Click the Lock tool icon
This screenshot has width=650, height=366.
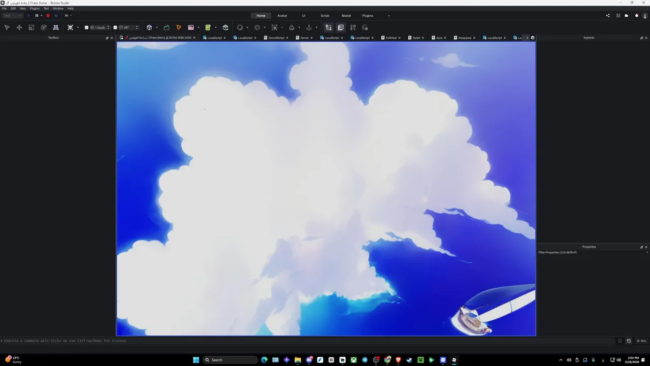pos(292,27)
